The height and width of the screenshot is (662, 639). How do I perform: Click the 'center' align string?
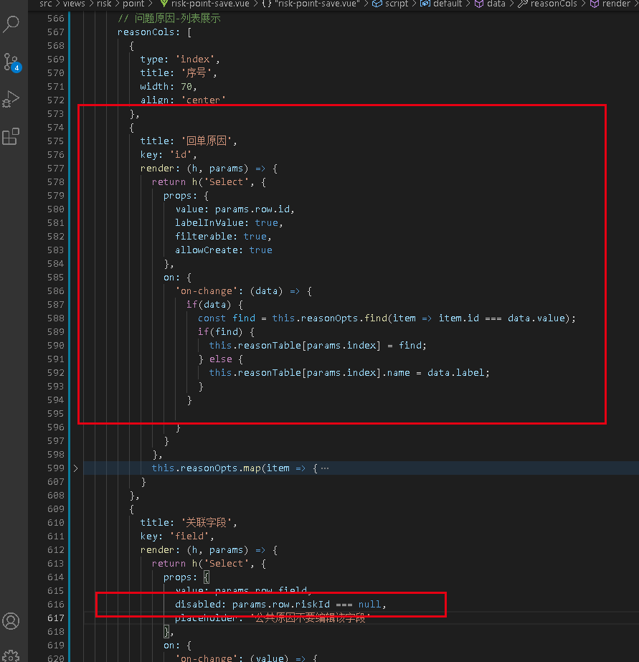click(204, 100)
